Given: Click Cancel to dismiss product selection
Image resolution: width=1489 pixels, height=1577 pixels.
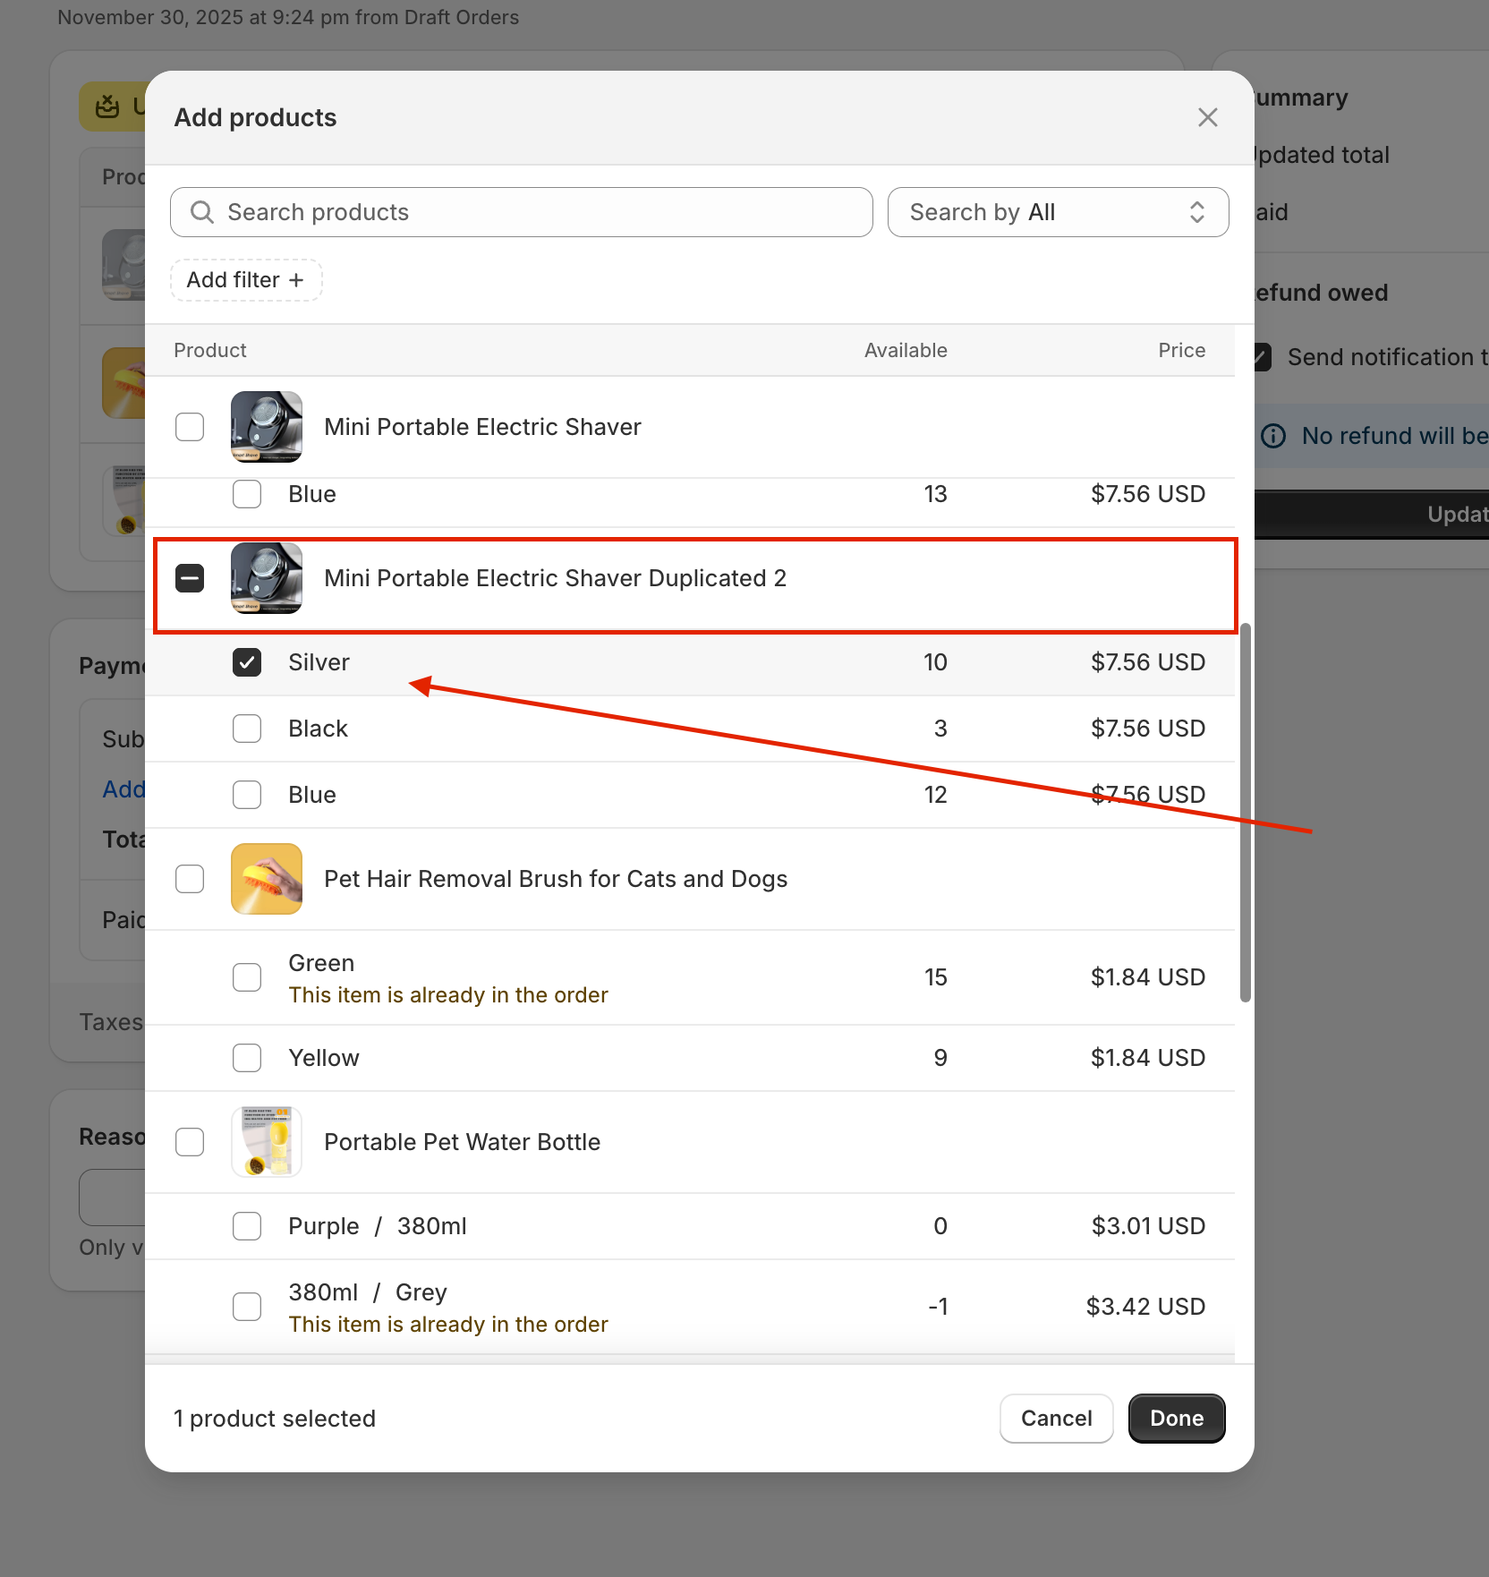Looking at the screenshot, I should [x=1056, y=1419].
